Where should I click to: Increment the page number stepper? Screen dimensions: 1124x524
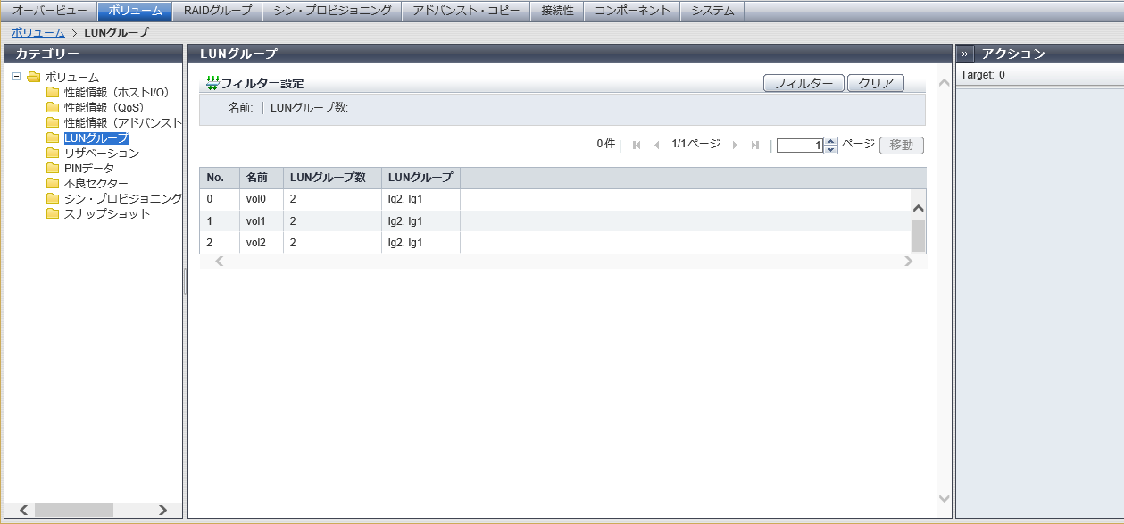coord(830,141)
